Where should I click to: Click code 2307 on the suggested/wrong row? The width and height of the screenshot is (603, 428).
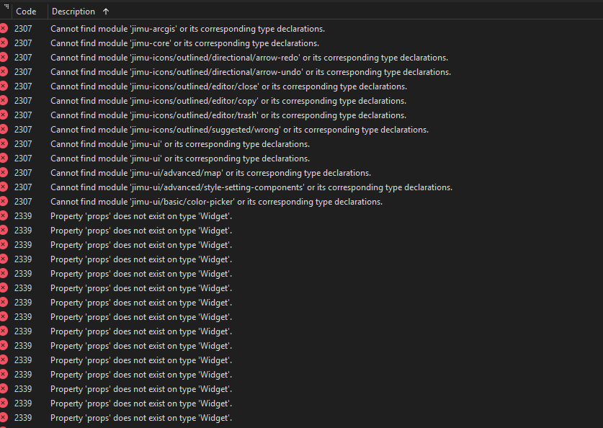click(23, 130)
